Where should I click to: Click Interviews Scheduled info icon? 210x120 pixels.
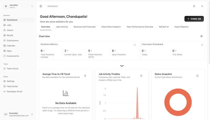point(202,45)
